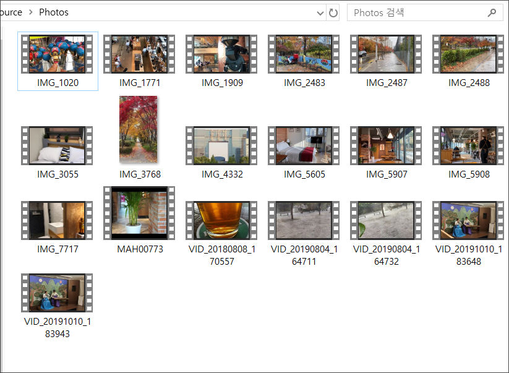Select the VID_20190804_164711 video thumbnail
This screenshot has height=373, width=509.
(304, 220)
